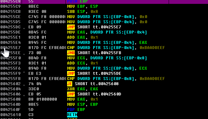Click JMP SHORT tt.004255DE instruction
Screen dimensions: 208x119
tap(94, 74)
